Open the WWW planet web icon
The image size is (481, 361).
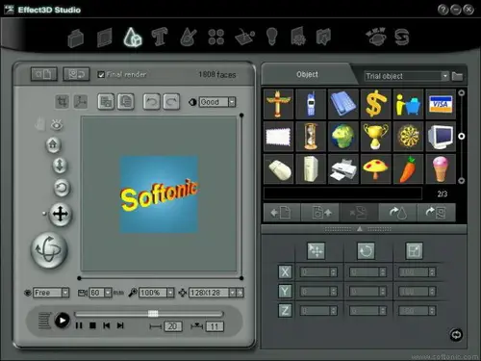pyautogui.click(x=376, y=37)
